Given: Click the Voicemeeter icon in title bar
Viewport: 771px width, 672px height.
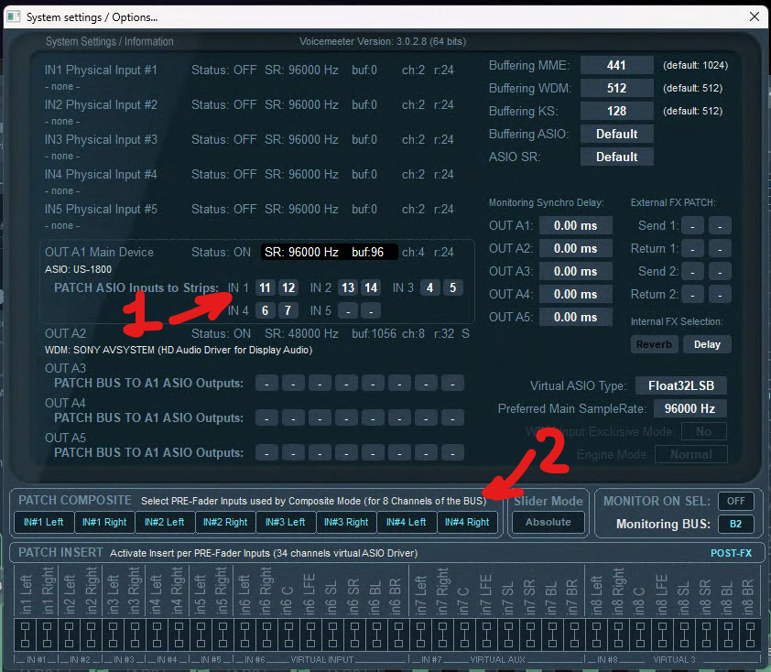Looking at the screenshot, I should 13,16.
